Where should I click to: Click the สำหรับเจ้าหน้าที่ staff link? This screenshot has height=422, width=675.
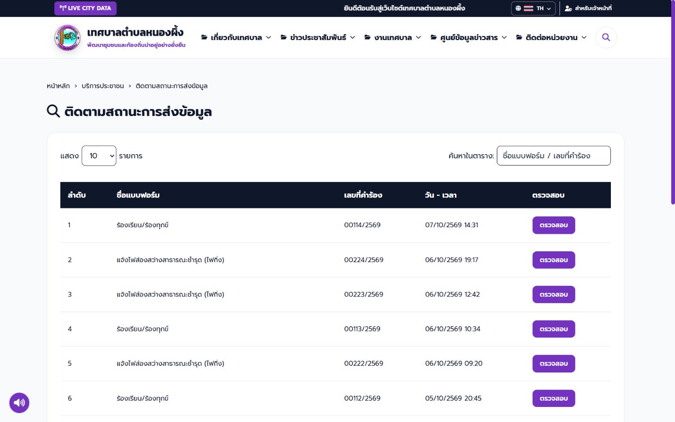(588, 8)
